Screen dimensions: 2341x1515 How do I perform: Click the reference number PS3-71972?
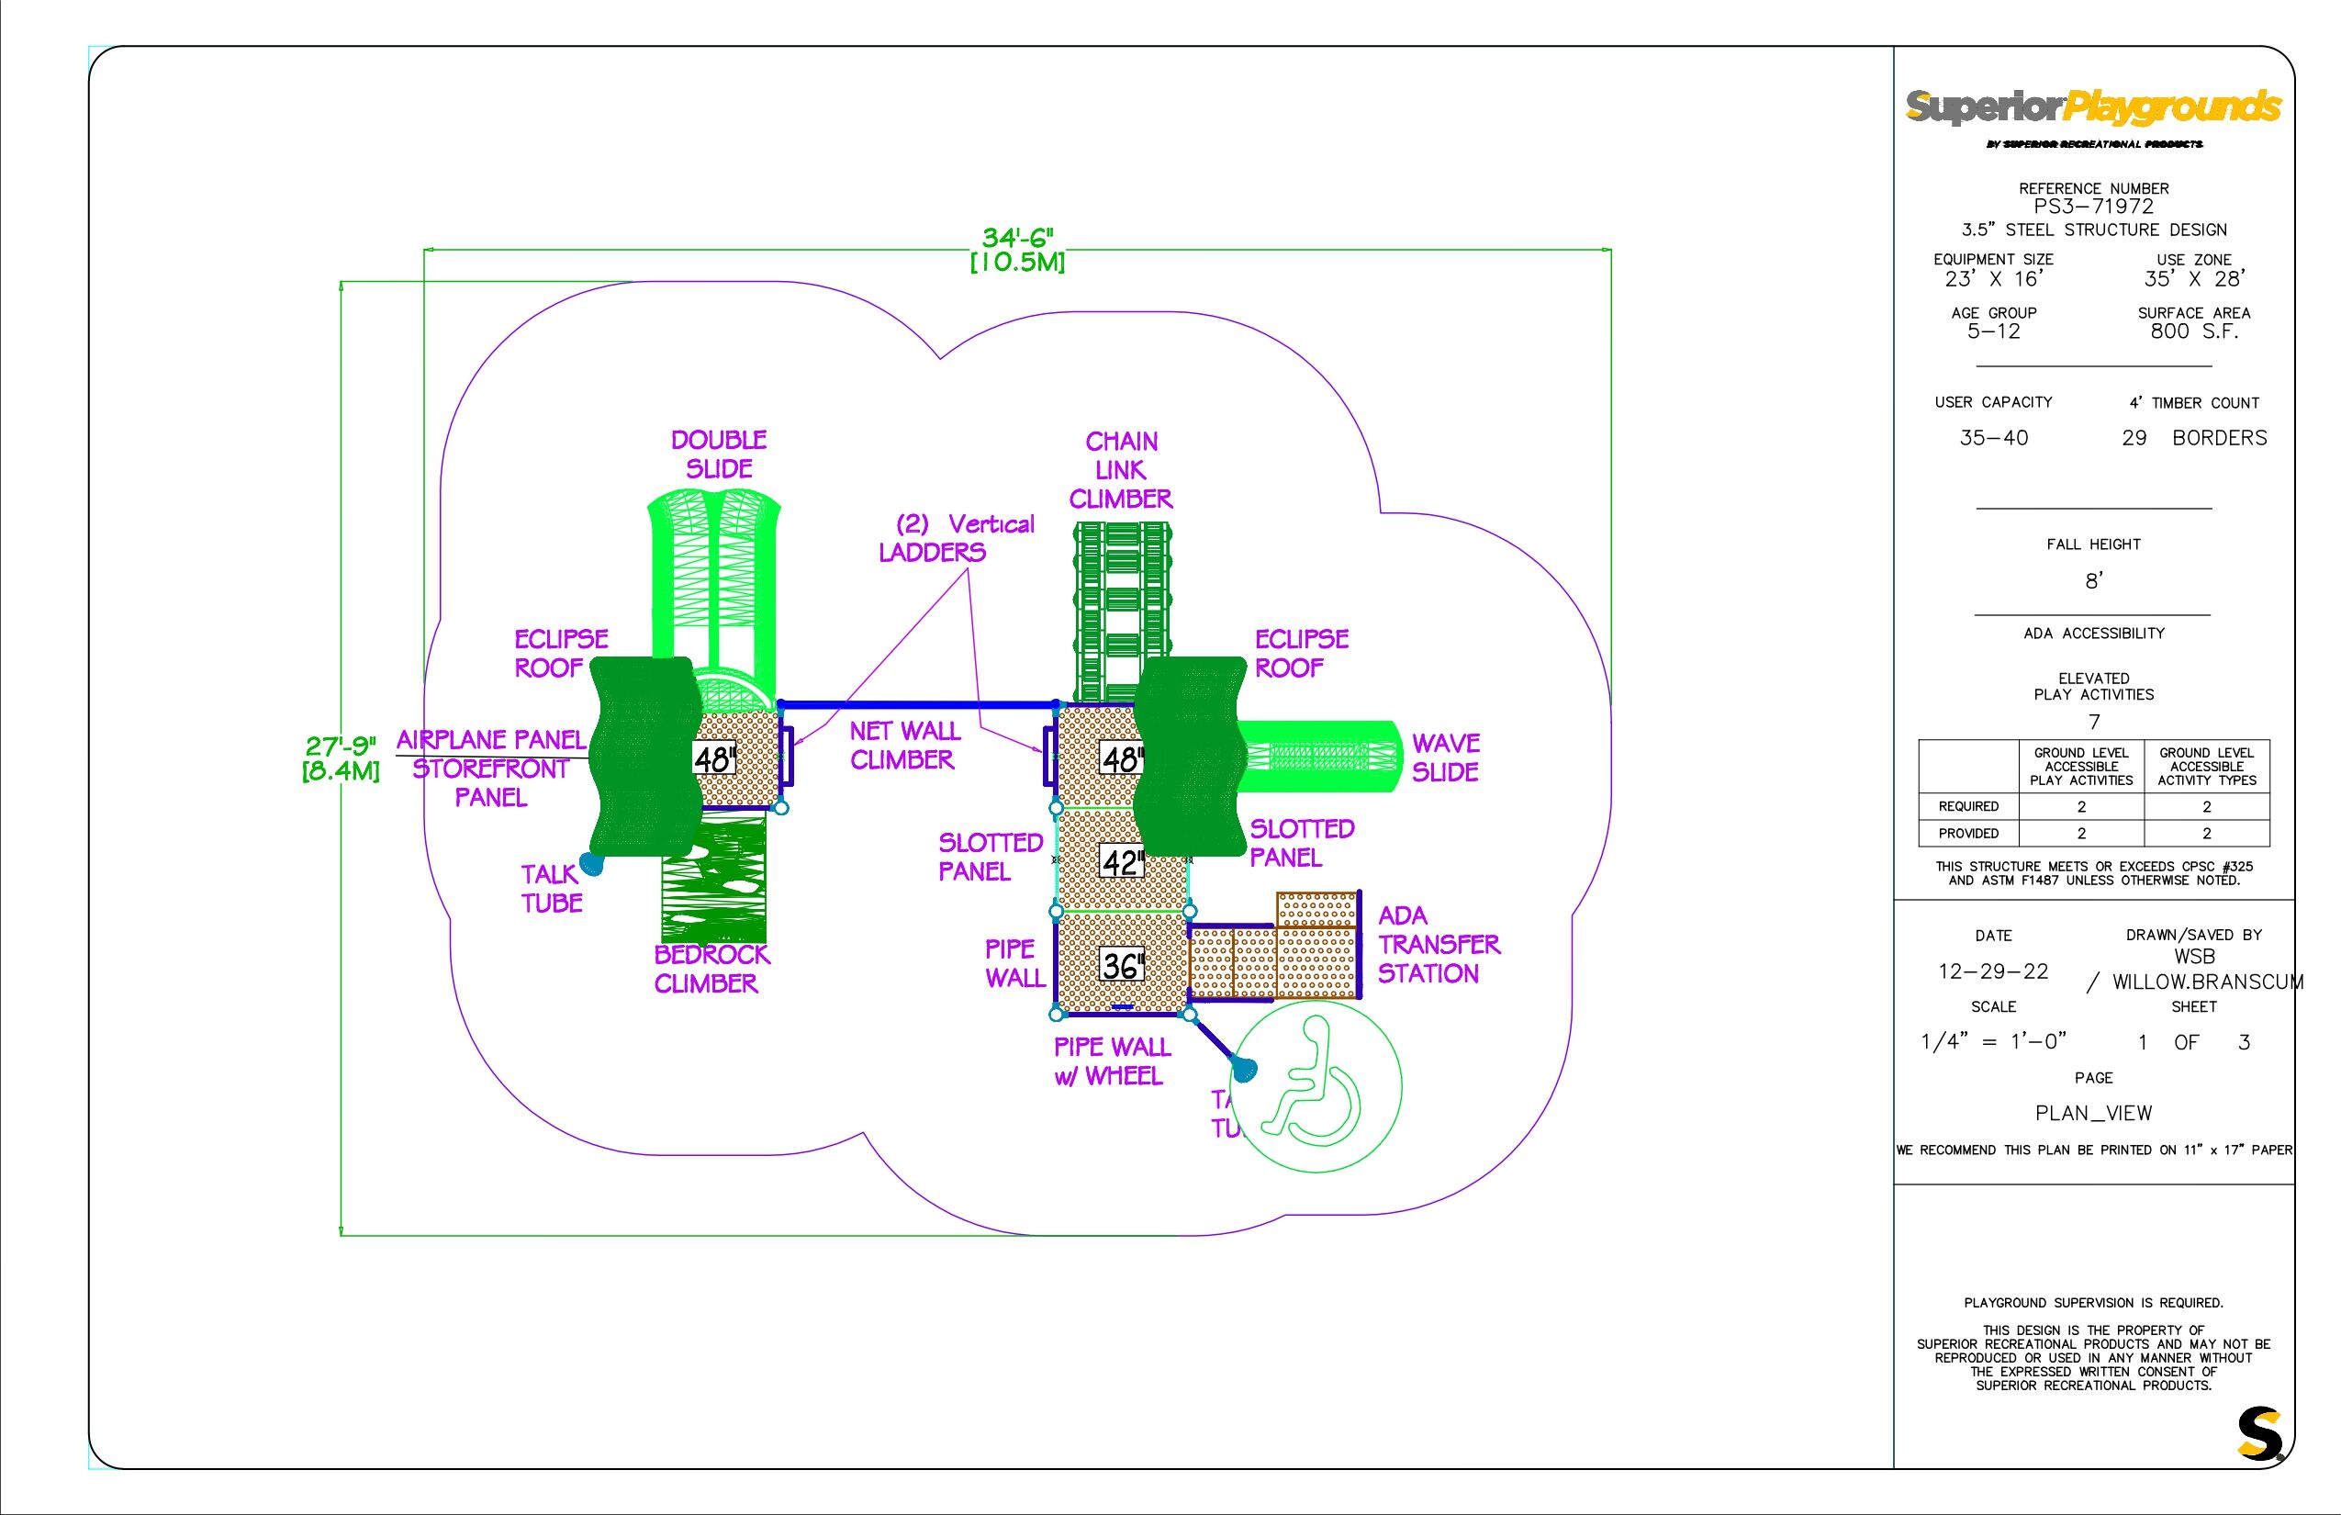[2093, 207]
